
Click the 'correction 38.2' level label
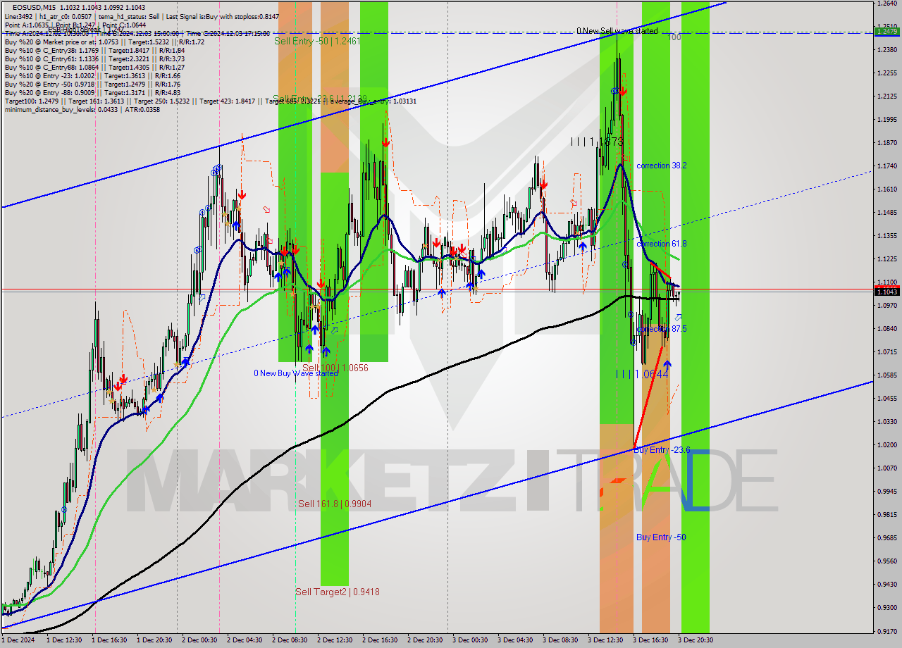pyautogui.click(x=661, y=166)
